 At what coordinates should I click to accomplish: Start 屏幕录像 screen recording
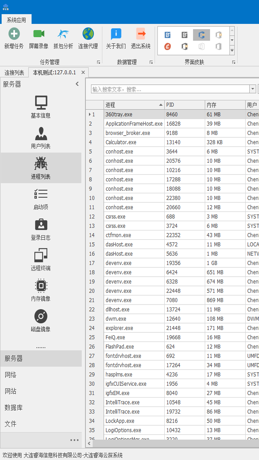(38, 34)
